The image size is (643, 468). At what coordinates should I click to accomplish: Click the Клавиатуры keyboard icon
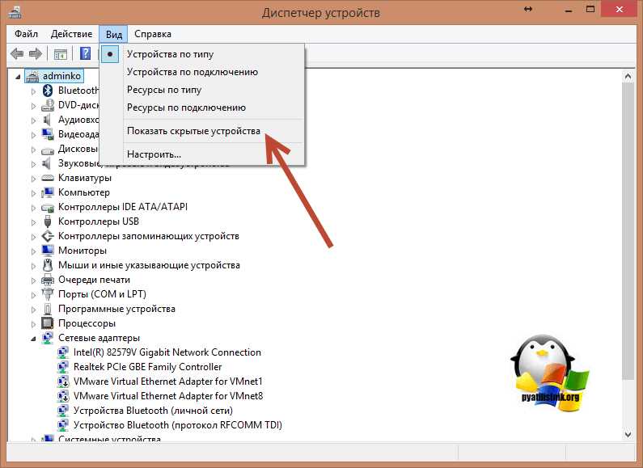(x=48, y=178)
